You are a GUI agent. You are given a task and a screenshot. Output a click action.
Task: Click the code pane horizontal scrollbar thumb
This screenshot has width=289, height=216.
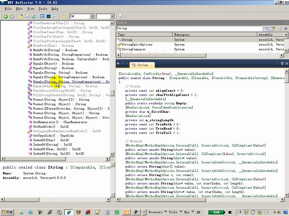[x=163, y=199]
